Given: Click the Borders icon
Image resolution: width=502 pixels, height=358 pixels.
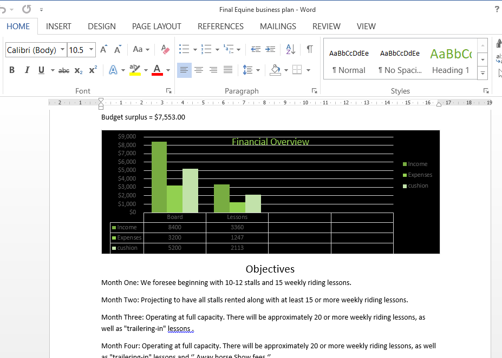Looking at the screenshot, I should [297, 70].
